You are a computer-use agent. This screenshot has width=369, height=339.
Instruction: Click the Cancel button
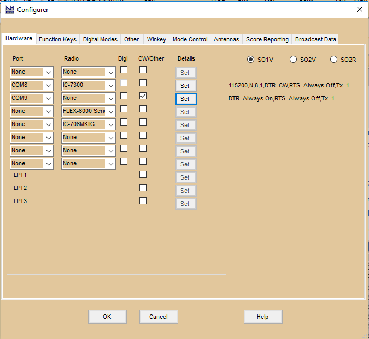(x=159, y=317)
